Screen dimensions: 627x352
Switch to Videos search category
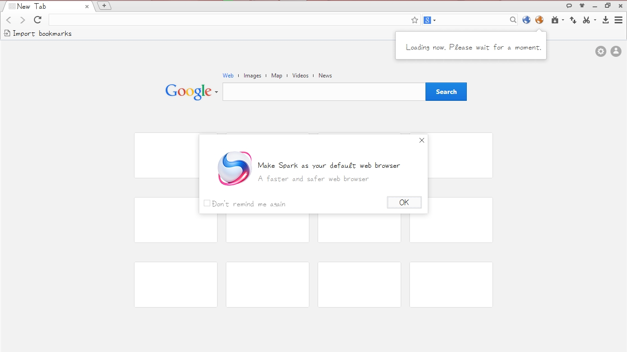point(301,76)
